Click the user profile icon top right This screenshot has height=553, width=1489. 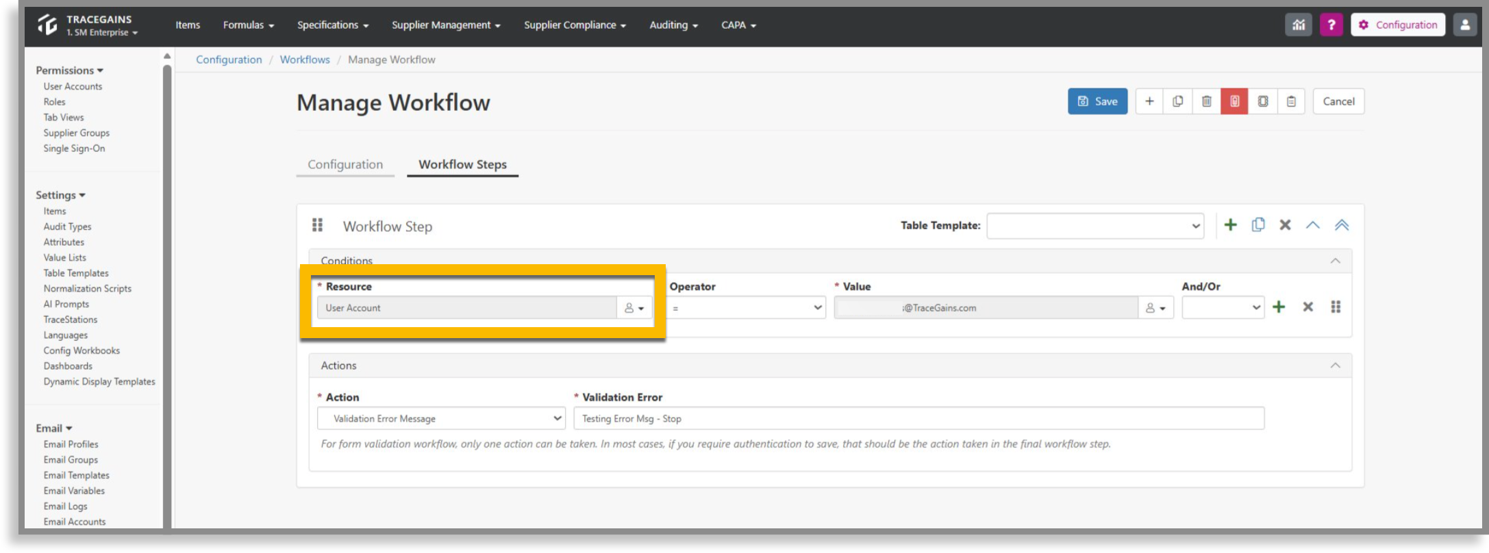click(1465, 25)
